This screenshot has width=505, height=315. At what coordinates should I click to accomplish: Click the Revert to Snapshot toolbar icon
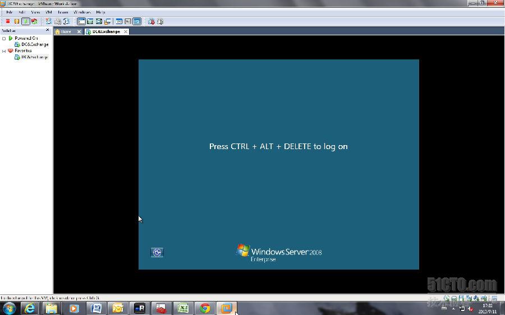[58, 21]
